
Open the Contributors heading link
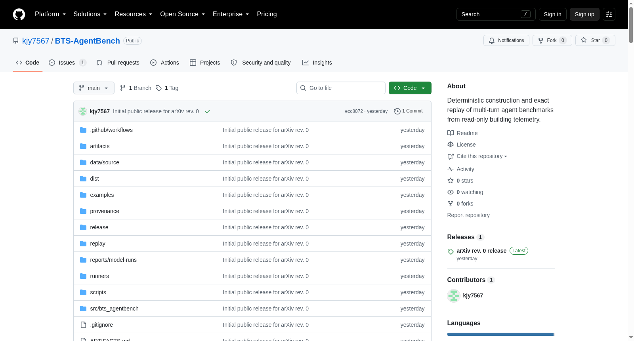pos(471,280)
